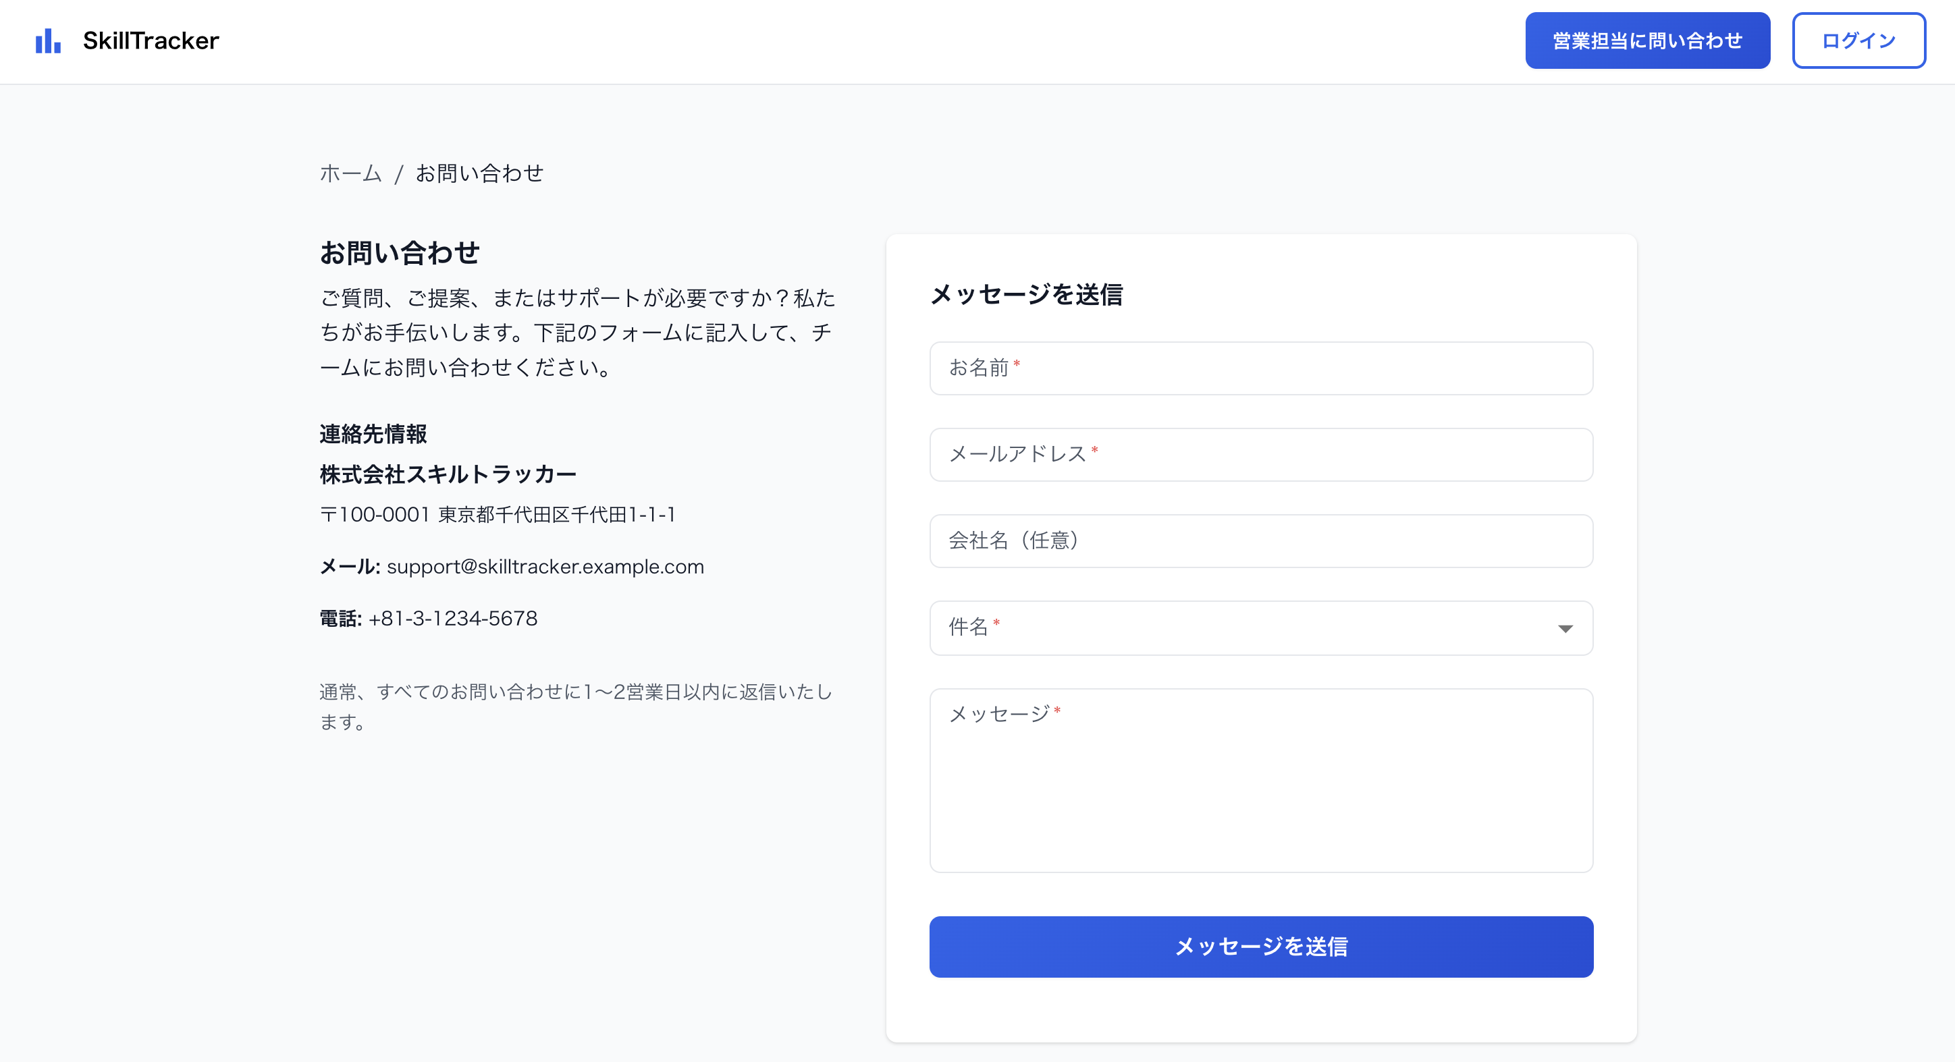Focus the メッセージ text area

tap(1260, 780)
